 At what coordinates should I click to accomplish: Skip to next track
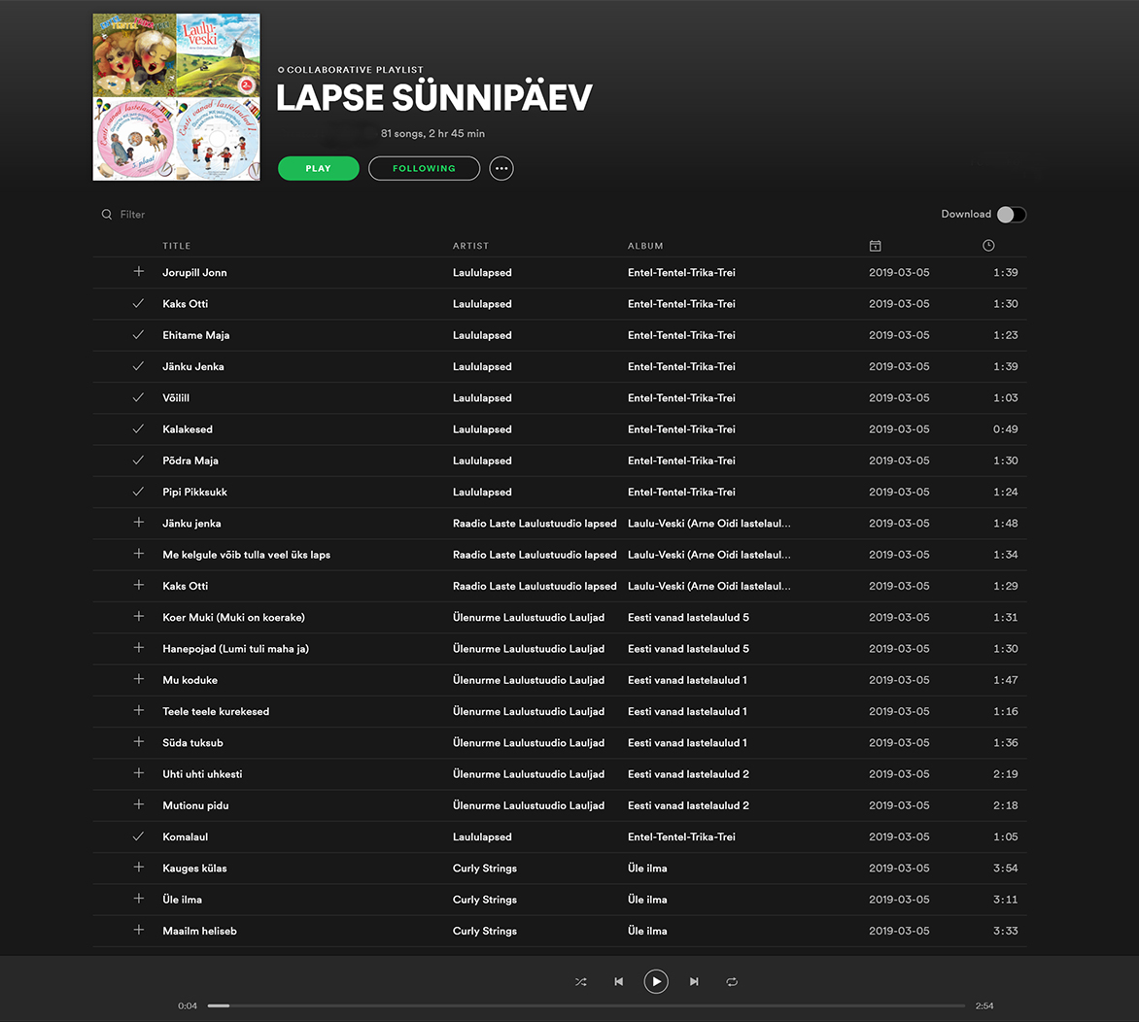[694, 981]
